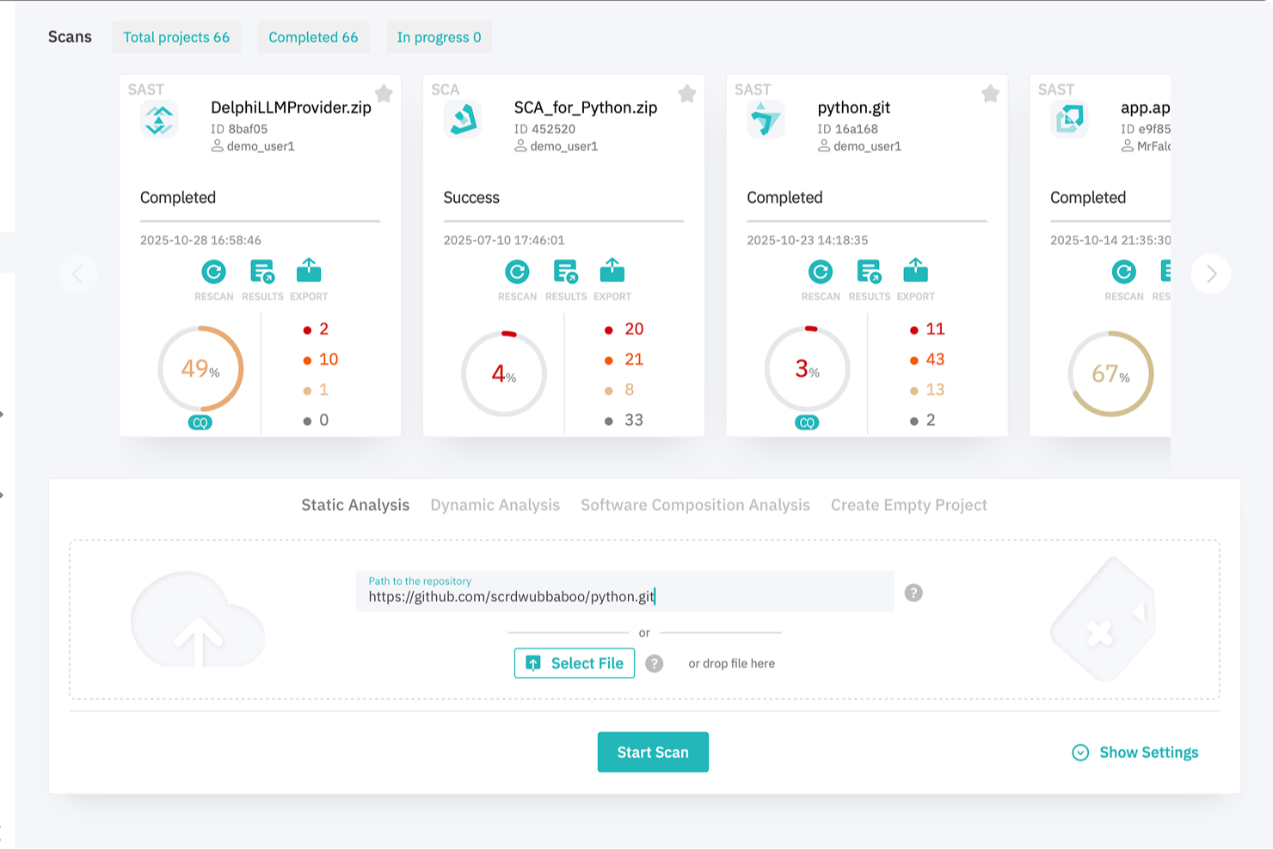This screenshot has height=849, width=1273.
Task: Switch to the Static Analysis tab
Action: [355, 505]
